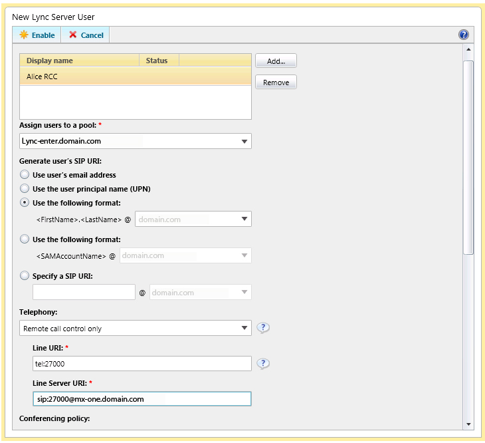Open the blue help icon at top right
The width and height of the screenshot is (485, 443).
click(463, 35)
